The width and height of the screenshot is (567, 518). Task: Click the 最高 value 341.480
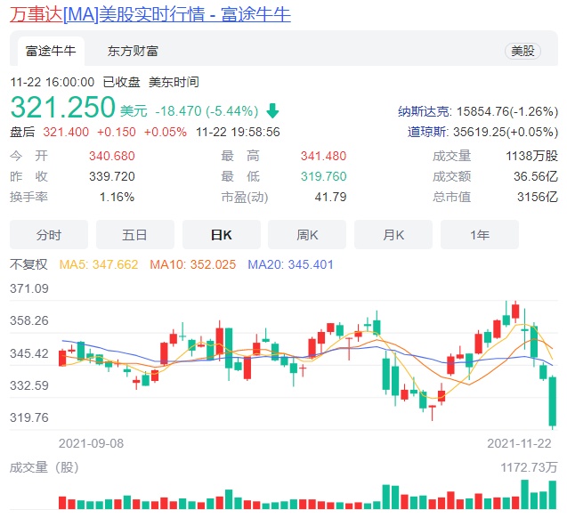click(324, 156)
